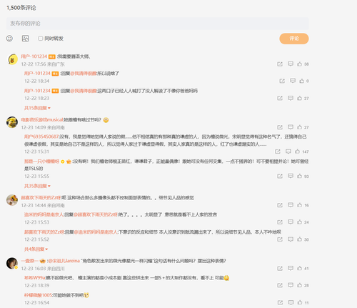Focus the 发布你的评论 input field
The image size is (357, 308).
click(x=157, y=24)
